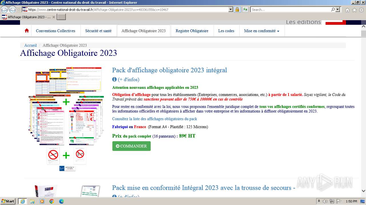This screenshot has width=366, height=205.
Task: Open the Start menu
Action: [x=8, y=201]
